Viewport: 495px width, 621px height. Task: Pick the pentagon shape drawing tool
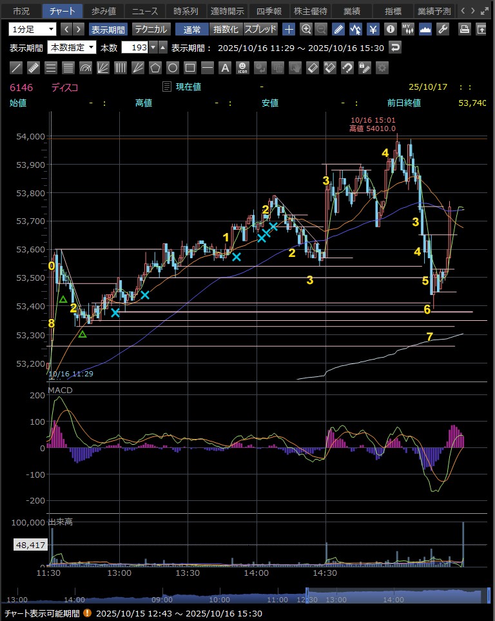click(155, 67)
